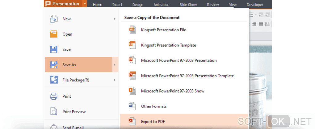
Task: Expand the New submenu arrow
Action: tap(115, 19)
